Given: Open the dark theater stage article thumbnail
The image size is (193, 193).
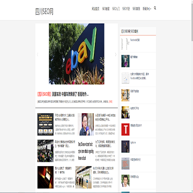Looking at the screenshot, I should [46, 177].
